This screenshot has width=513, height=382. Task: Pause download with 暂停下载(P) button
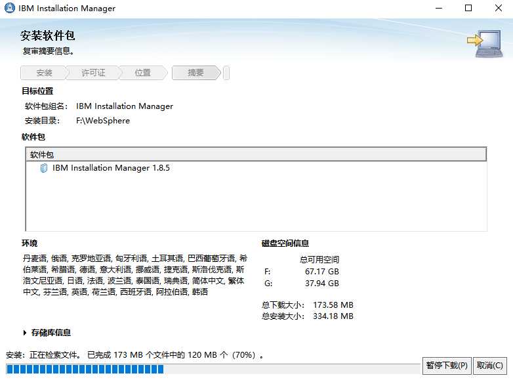[x=447, y=366]
